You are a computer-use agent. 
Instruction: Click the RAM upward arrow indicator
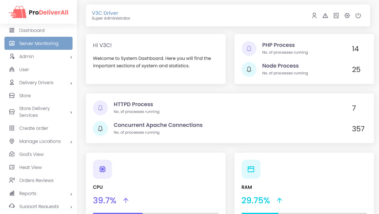[279, 201]
